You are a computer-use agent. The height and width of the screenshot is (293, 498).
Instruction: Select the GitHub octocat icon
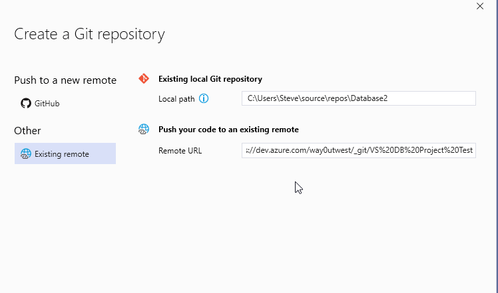click(26, 104)
